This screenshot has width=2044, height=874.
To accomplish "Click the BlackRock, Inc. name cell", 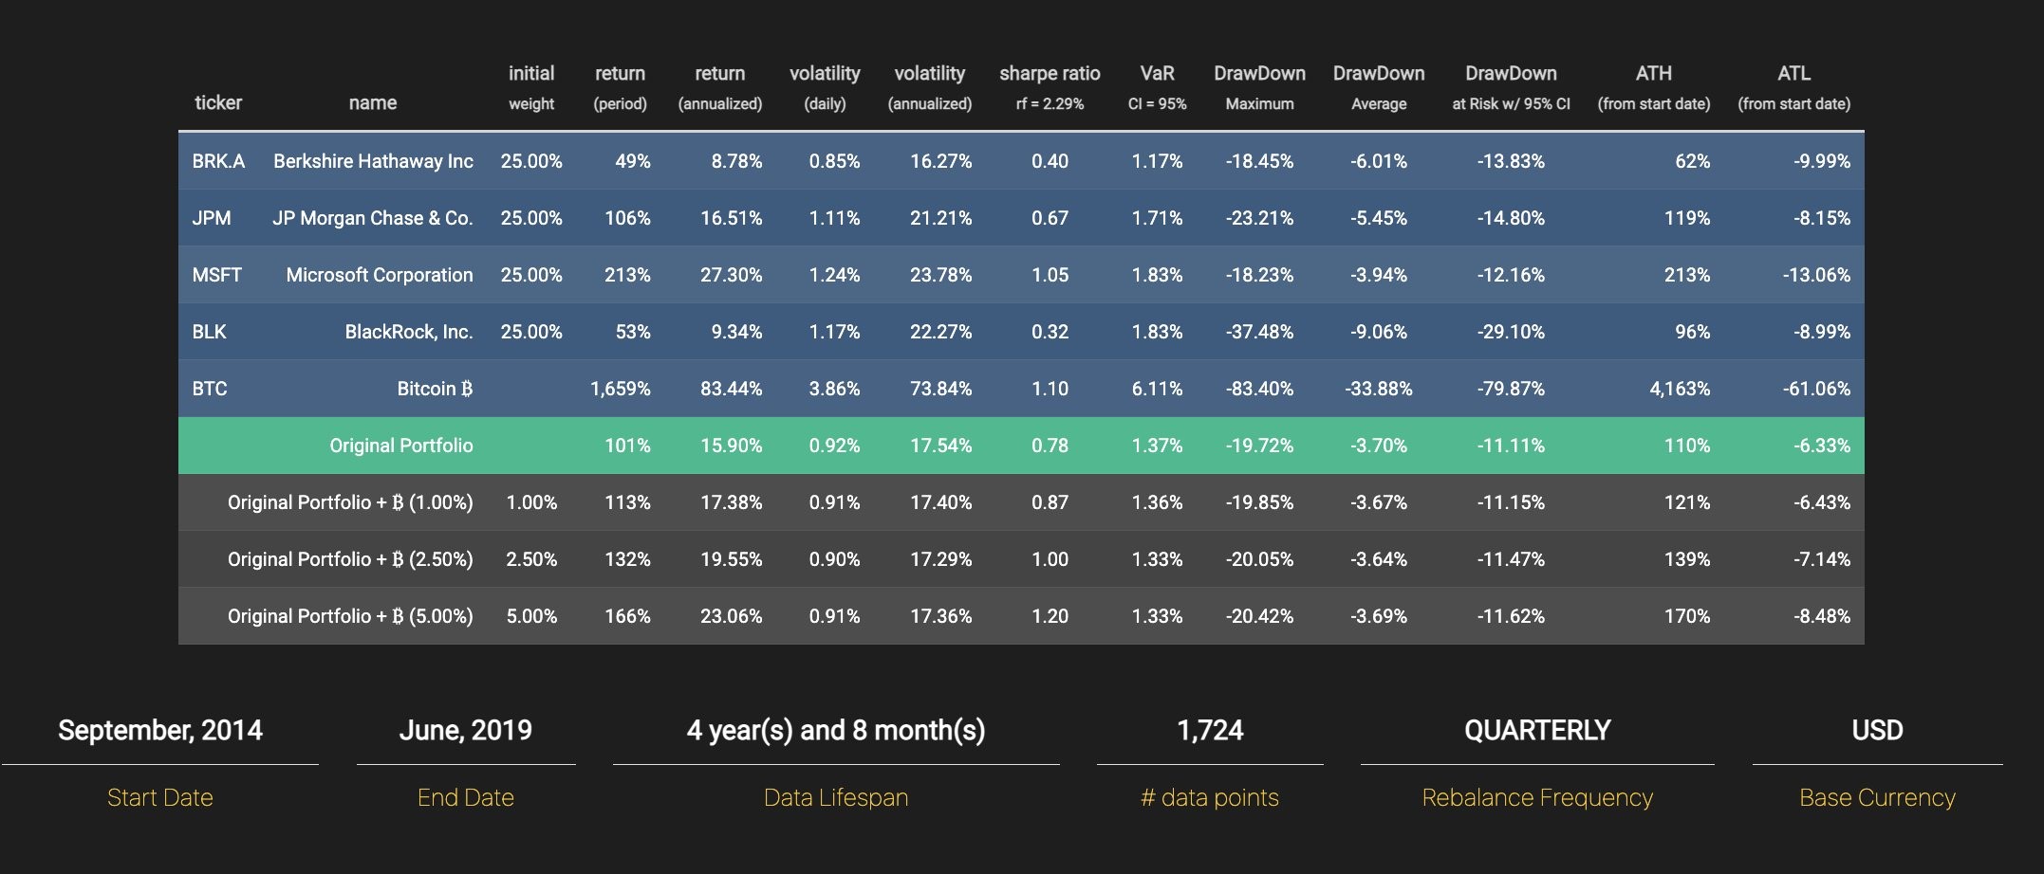I will coord(409,332).
